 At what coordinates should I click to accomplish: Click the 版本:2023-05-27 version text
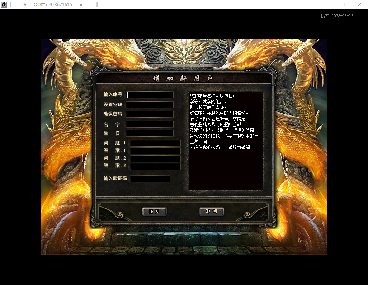[x=337, y=16]
